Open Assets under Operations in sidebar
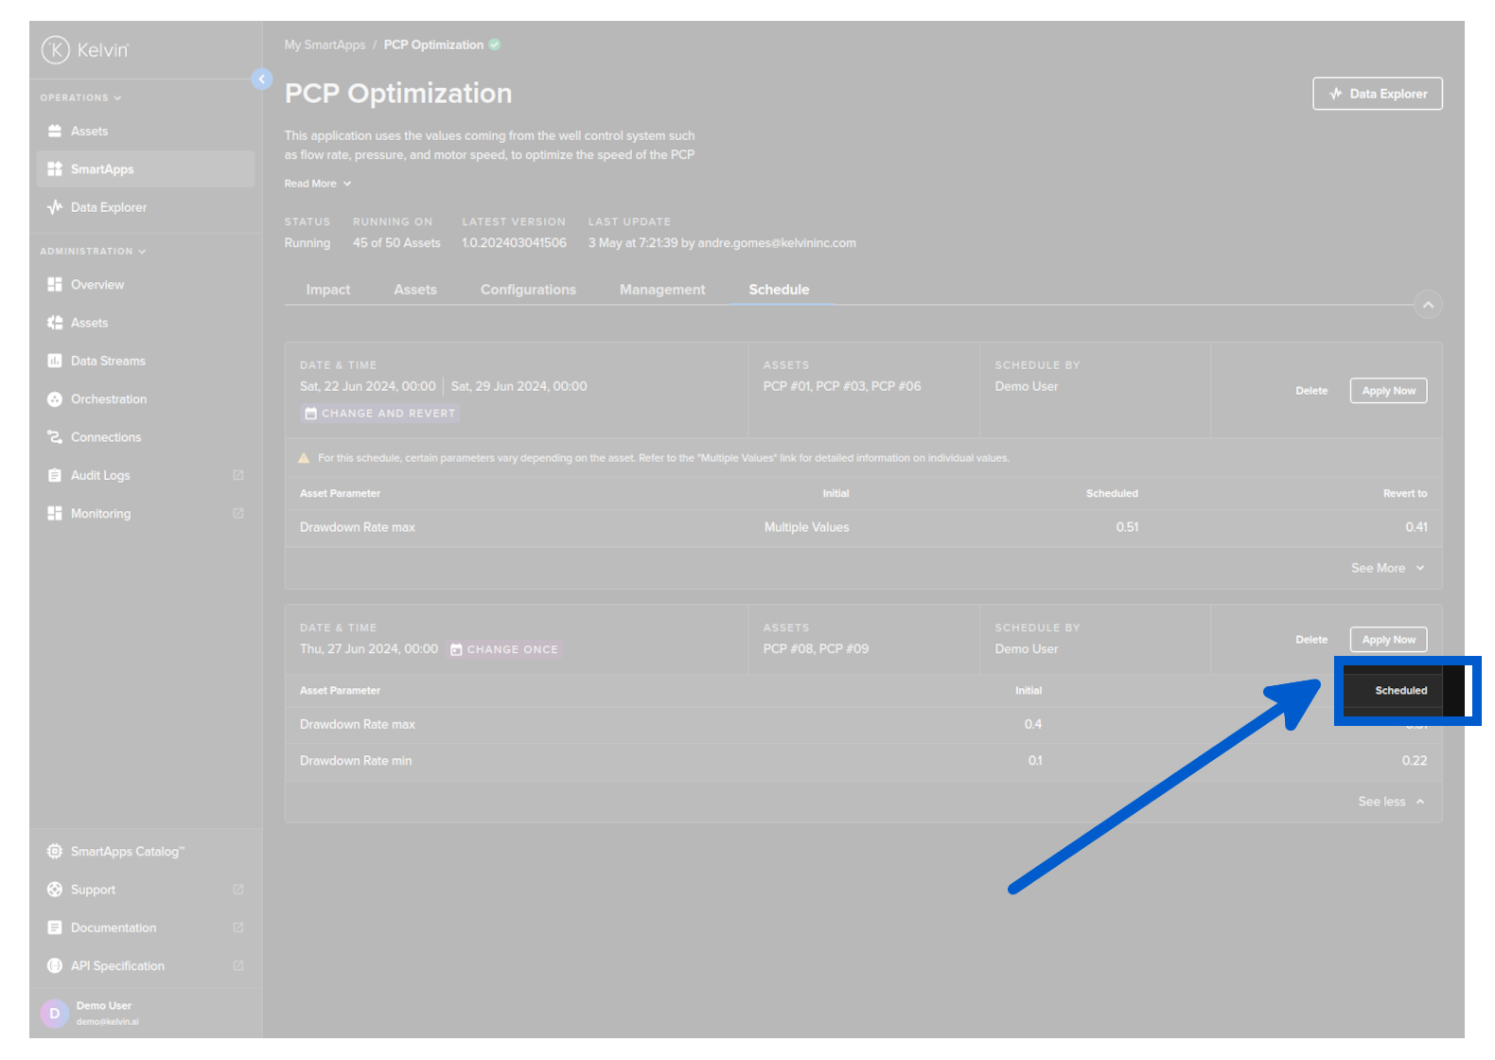1495x1060 pixels. tap(89, 132)
